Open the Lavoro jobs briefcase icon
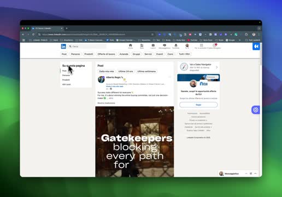 click(153, 45)
